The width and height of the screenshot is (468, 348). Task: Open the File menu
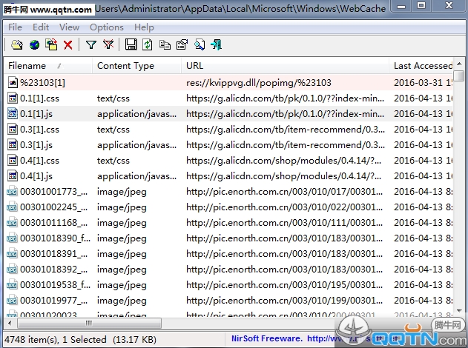tap(15, 27)
